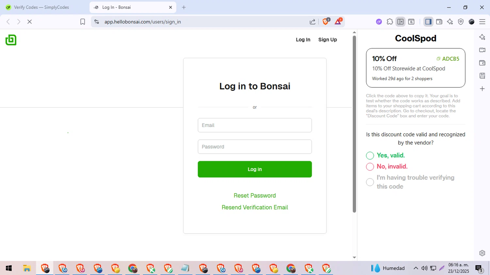Open Leo AI sparkle icon in toolbar
The height and width of the screenshot is (275, 490).
coord(450,22)
